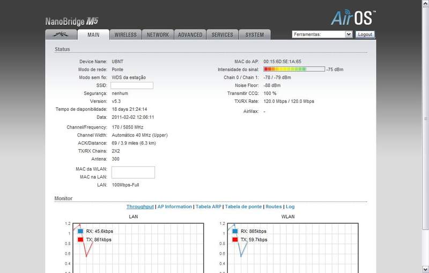429x273 pixels.
Task: Open the Ubiquiti logo tab
Action: tap(61, 35)
